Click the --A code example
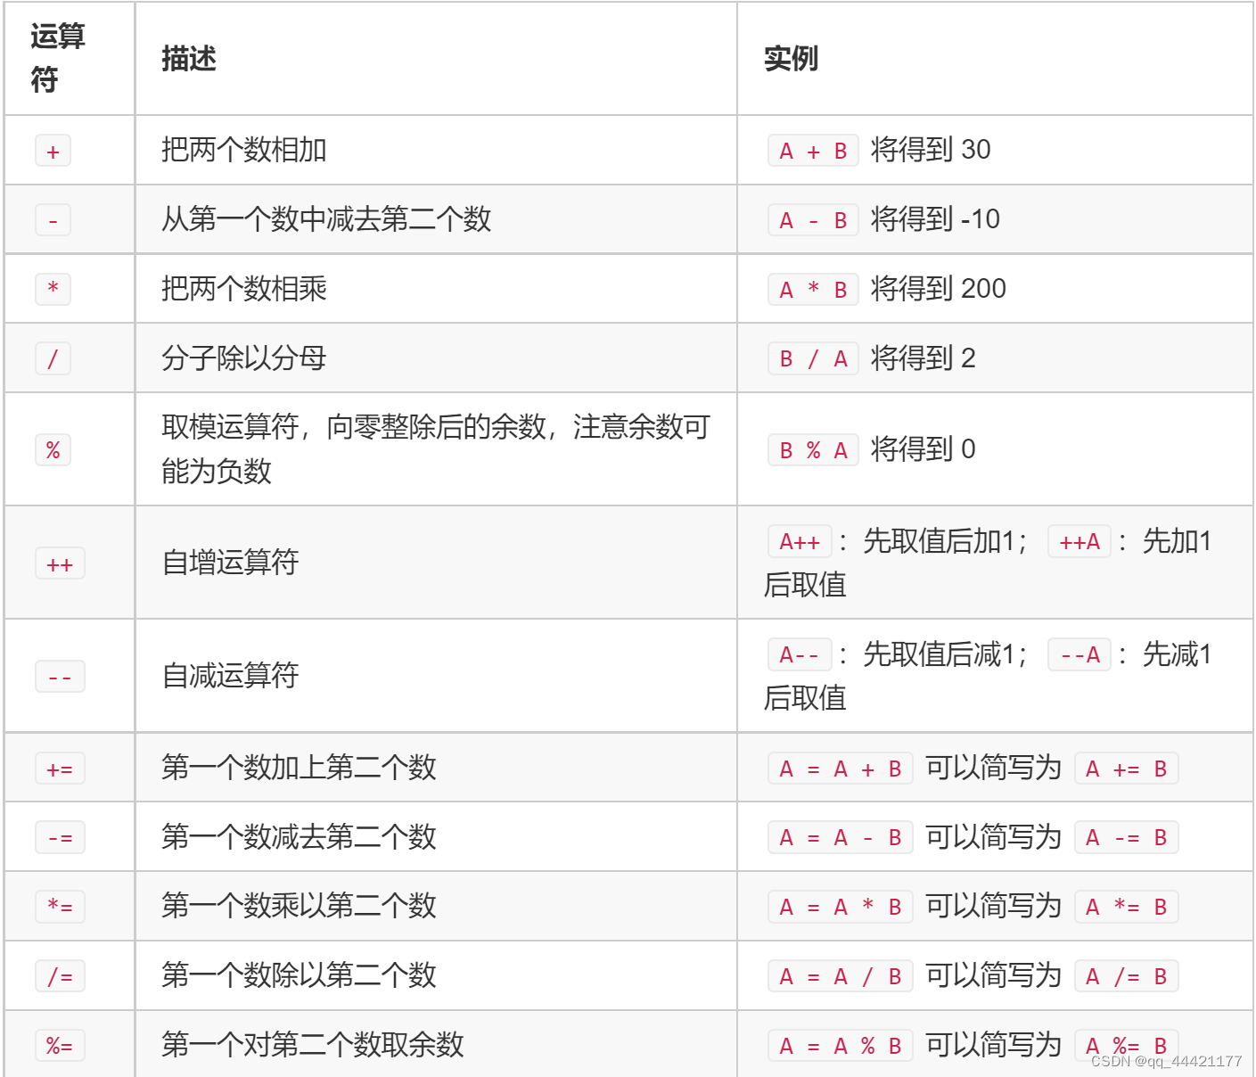The image size is (1256, 1077). [x=1079, y=654]
